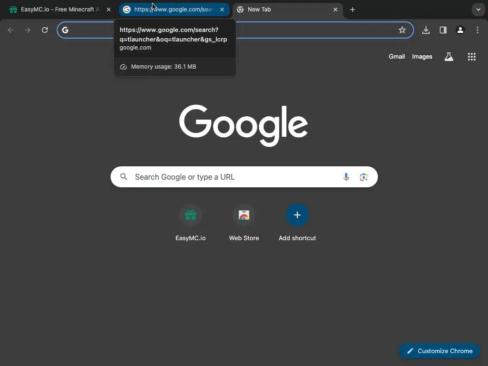
Task: Click the address bar
Action: (235, 30)
